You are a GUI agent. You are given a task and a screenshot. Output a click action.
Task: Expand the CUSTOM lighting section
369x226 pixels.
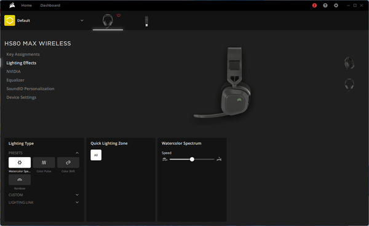[77, 195]
